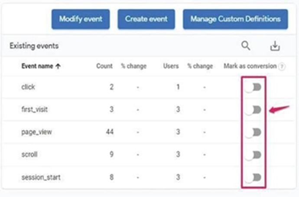Viewport: 299px width, 197px height.
Task: Click the 'Mark as conversion' column label
Action: point(250,66)
